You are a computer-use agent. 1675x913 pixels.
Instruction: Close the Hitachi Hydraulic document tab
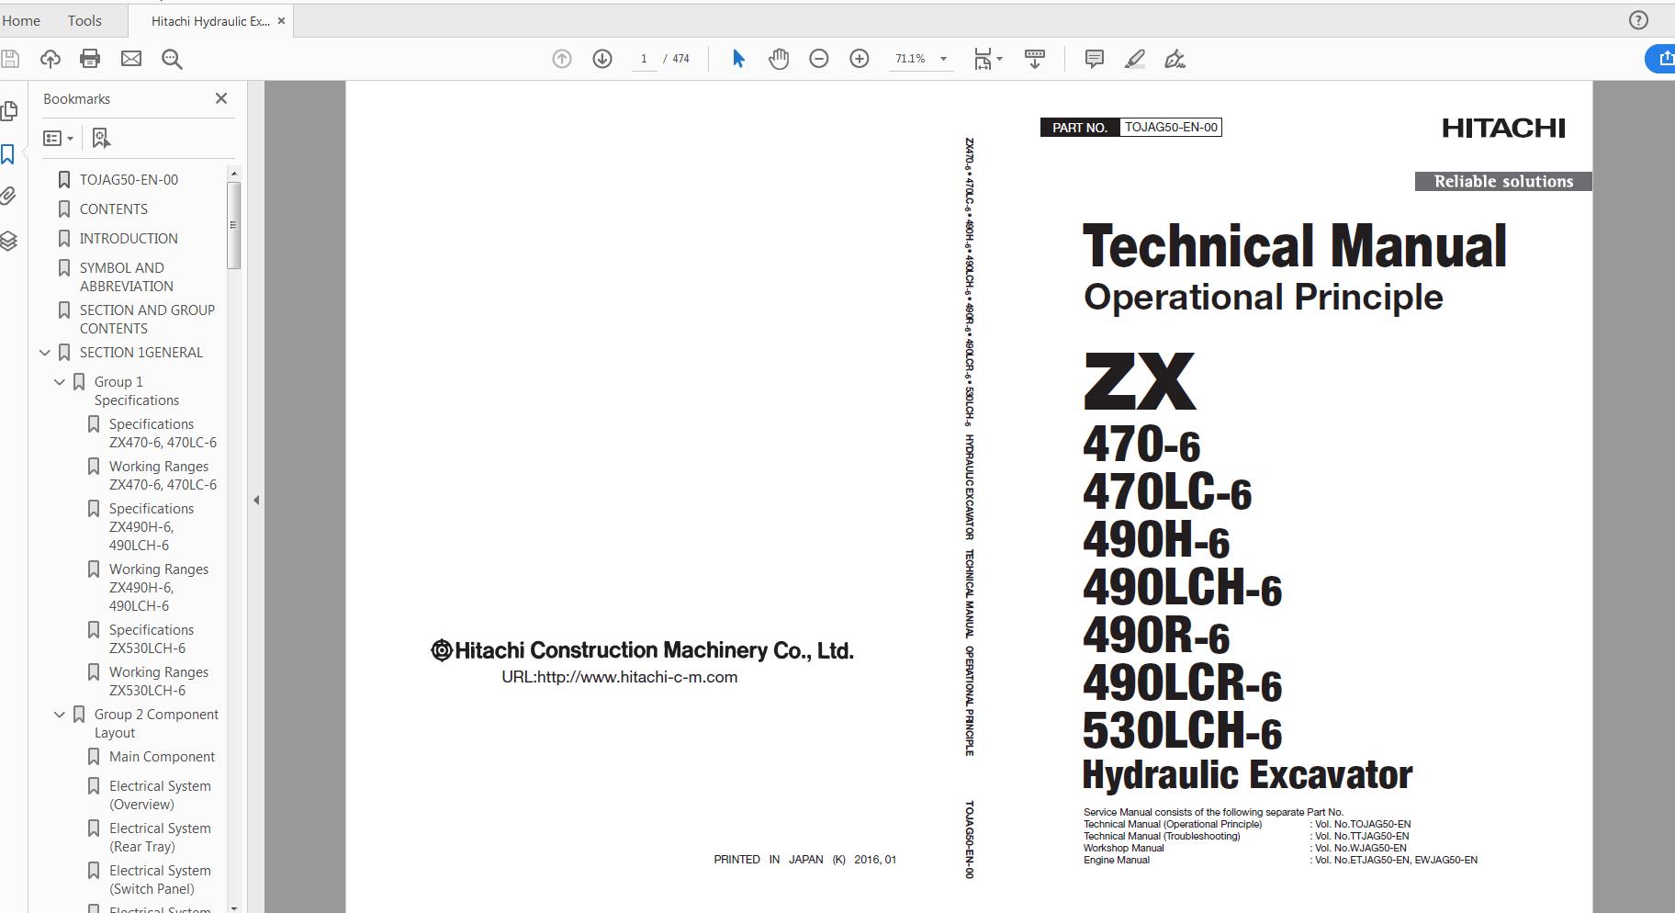pyautogui.click(x=281, y=20)
